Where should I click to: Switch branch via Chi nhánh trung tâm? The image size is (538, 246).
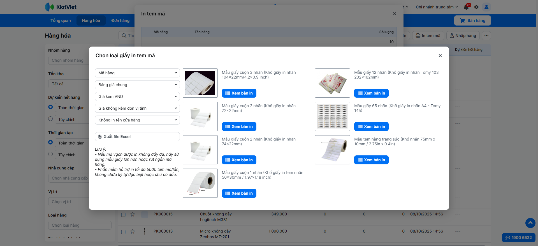[x=437, y=7]
